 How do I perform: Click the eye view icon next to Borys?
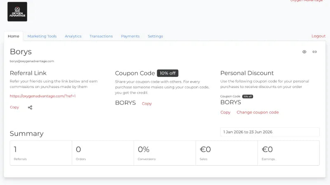304,52
